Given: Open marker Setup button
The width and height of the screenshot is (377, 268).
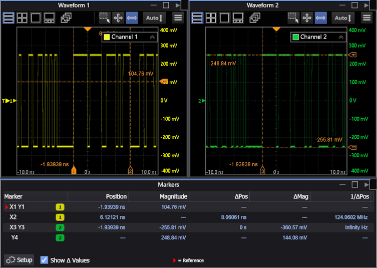Looking at the screenshot, I should coord(19,260).
